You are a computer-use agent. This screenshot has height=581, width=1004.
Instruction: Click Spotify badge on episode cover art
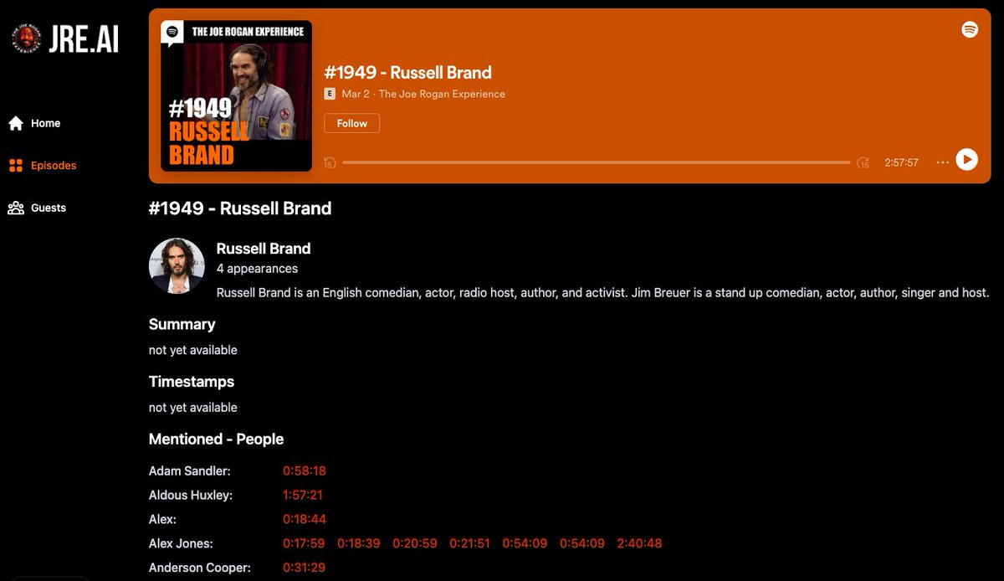tap(172, 32)
